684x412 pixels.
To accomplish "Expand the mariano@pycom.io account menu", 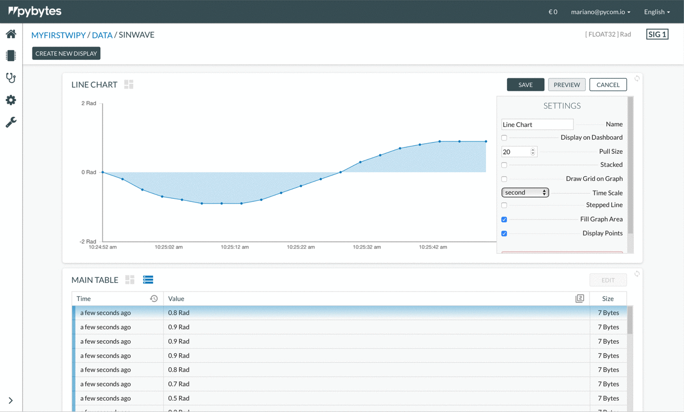I will point(600,12).
